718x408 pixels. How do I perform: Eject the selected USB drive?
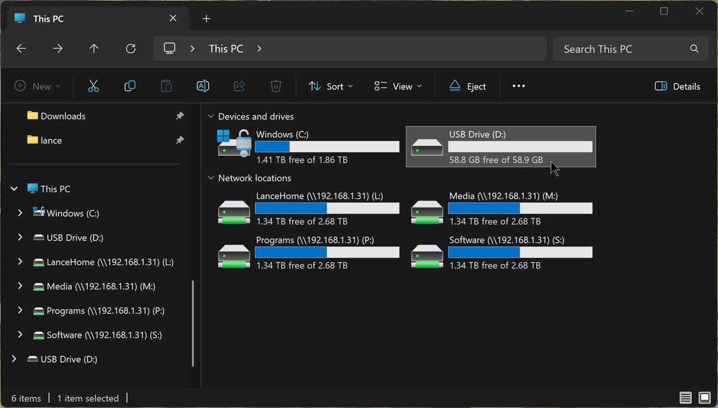468,86
